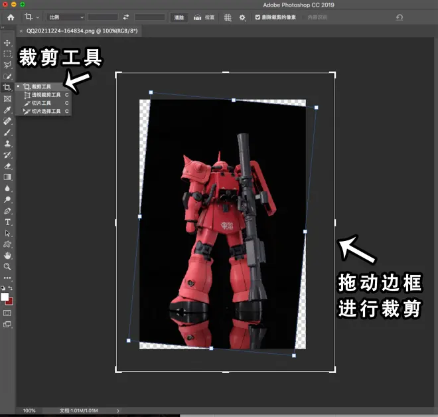The image size is (438, 417).
Task: Click the 100% zoom level field
Action: [29, 410]
